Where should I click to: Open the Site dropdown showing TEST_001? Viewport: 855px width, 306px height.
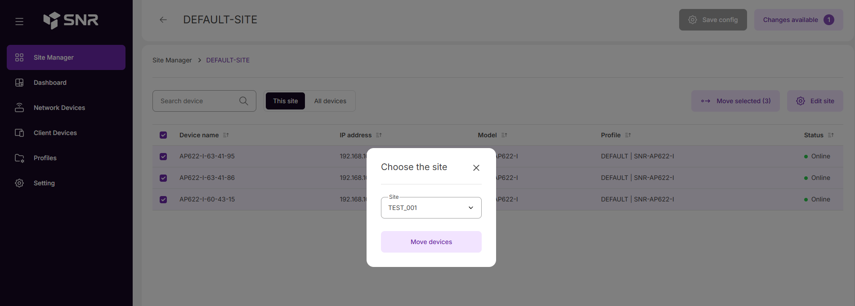pyautogui.click(x=431, y=208)
